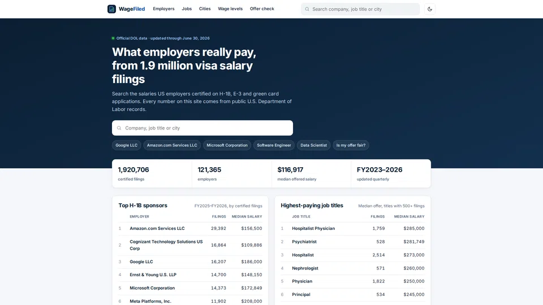Image resolution: width=543 pixels, height=305 pixels.
Task: Click the EMPLOYER column header
Action: coord(139,216)
